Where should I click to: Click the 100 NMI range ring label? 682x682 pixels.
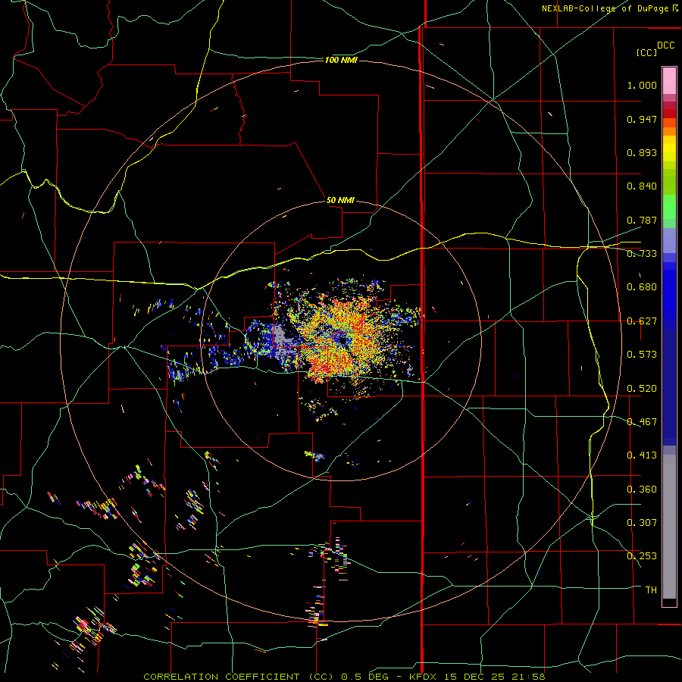pos(341,60)
